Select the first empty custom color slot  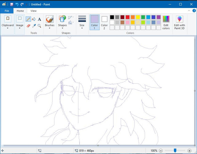tap(112, 27)
